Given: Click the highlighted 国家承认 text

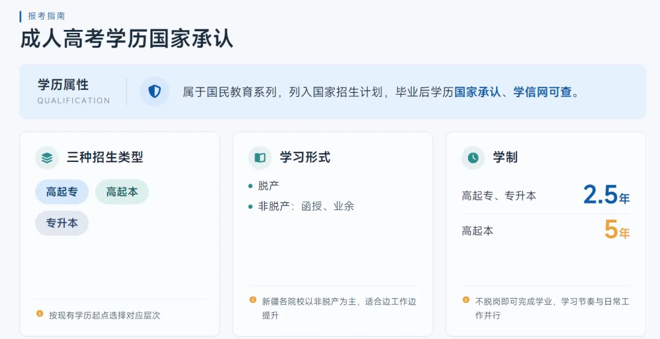Looking at the screenshot, I should click(478, 92).
